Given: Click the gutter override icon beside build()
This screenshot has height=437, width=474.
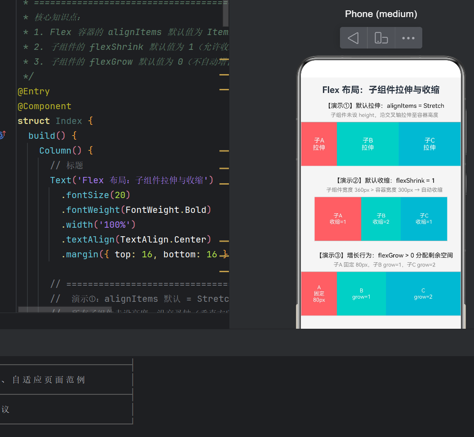Looking at the screenshot, I should click(x=3, y=135).
